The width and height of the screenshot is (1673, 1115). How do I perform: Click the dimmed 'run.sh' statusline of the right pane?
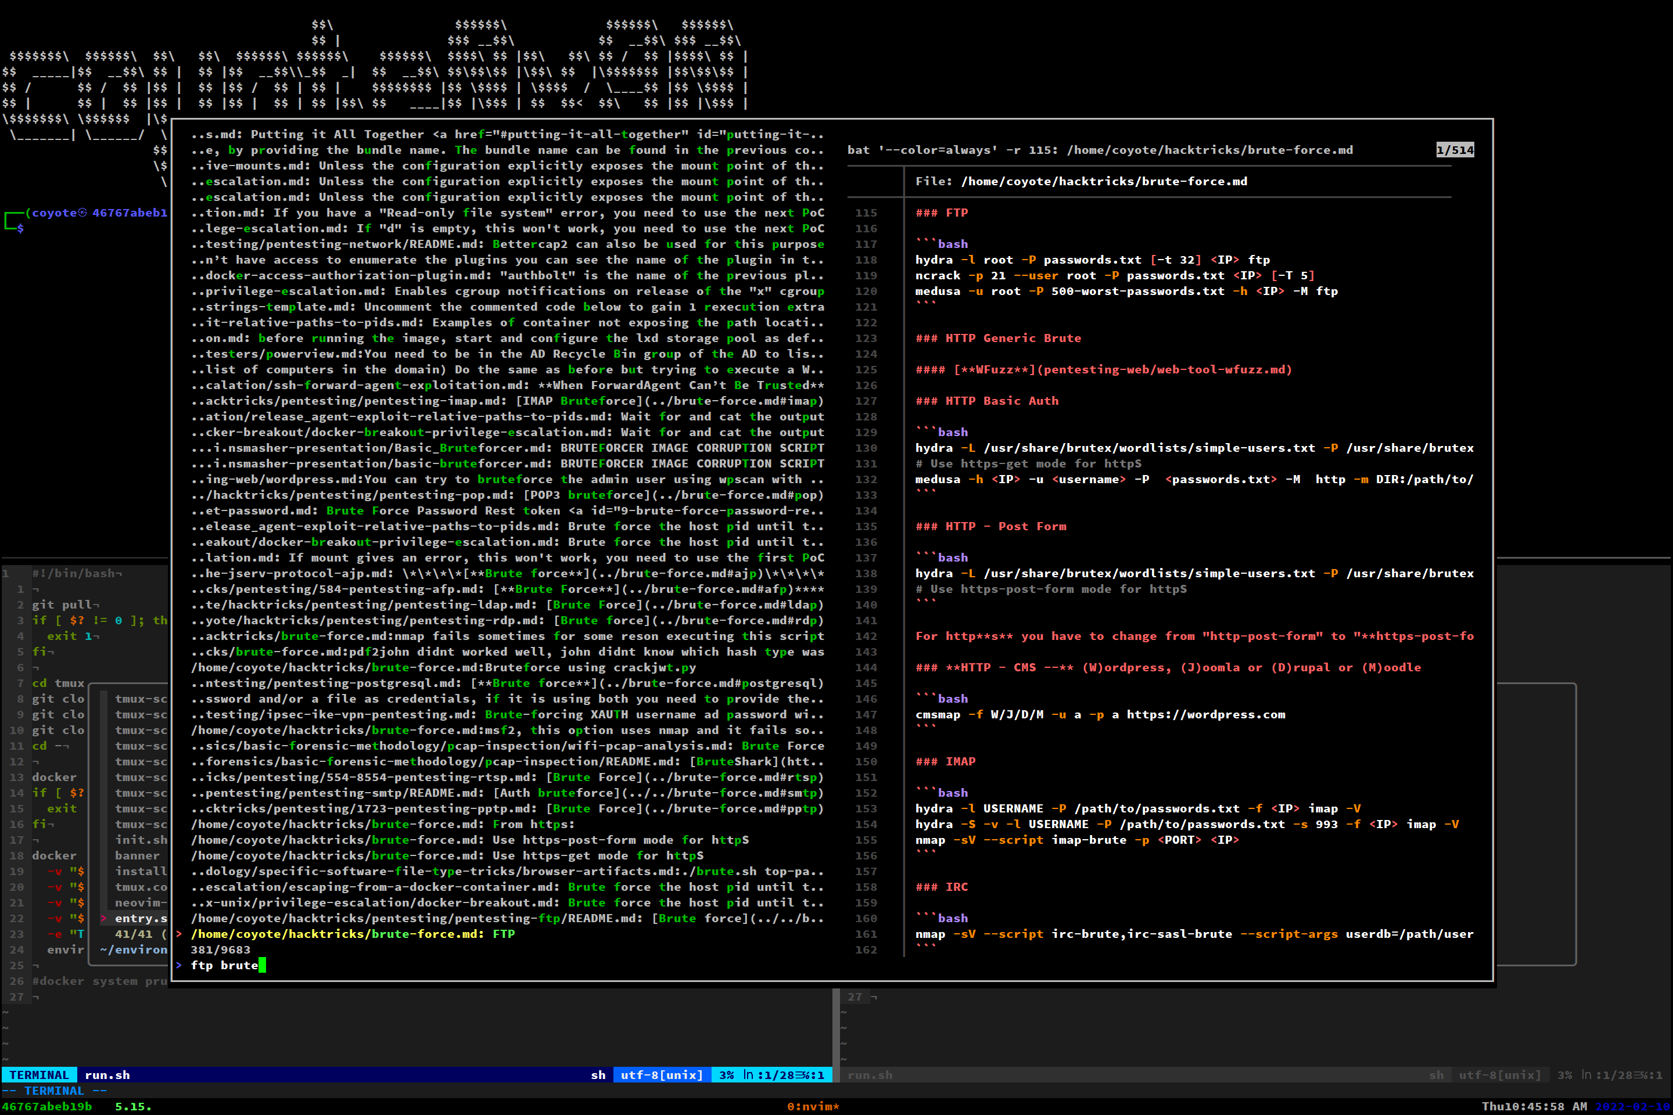click(871, 1075)
